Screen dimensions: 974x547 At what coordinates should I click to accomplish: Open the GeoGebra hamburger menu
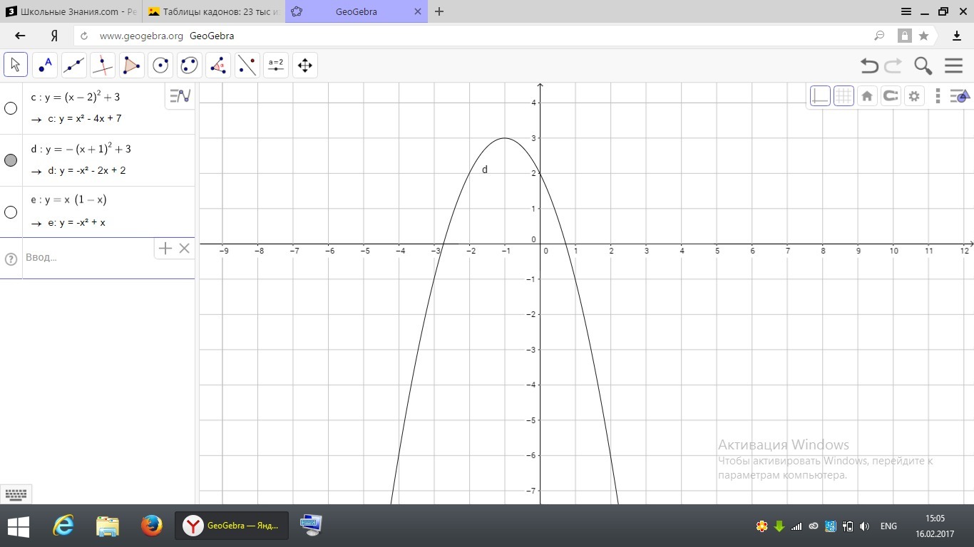(x=953, y=66)
